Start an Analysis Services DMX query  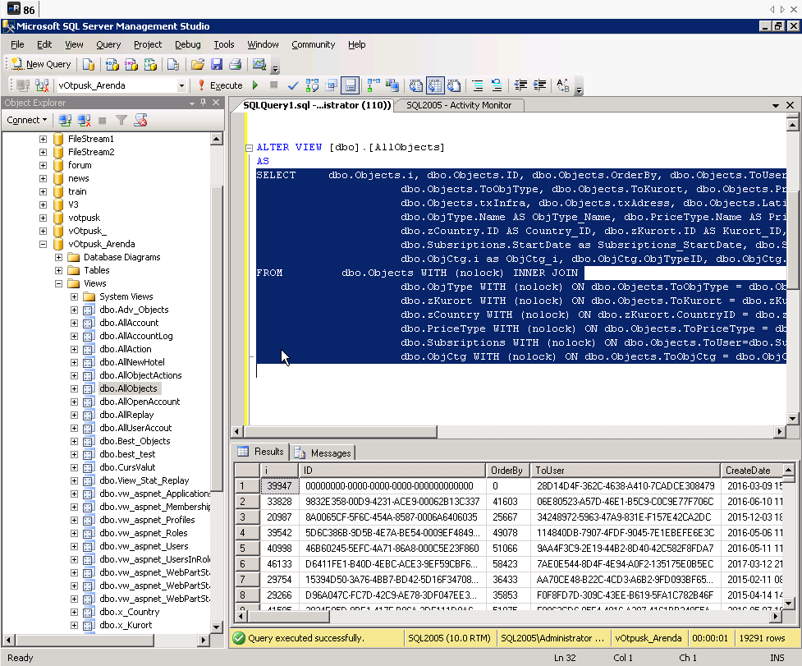click(131, 64)
